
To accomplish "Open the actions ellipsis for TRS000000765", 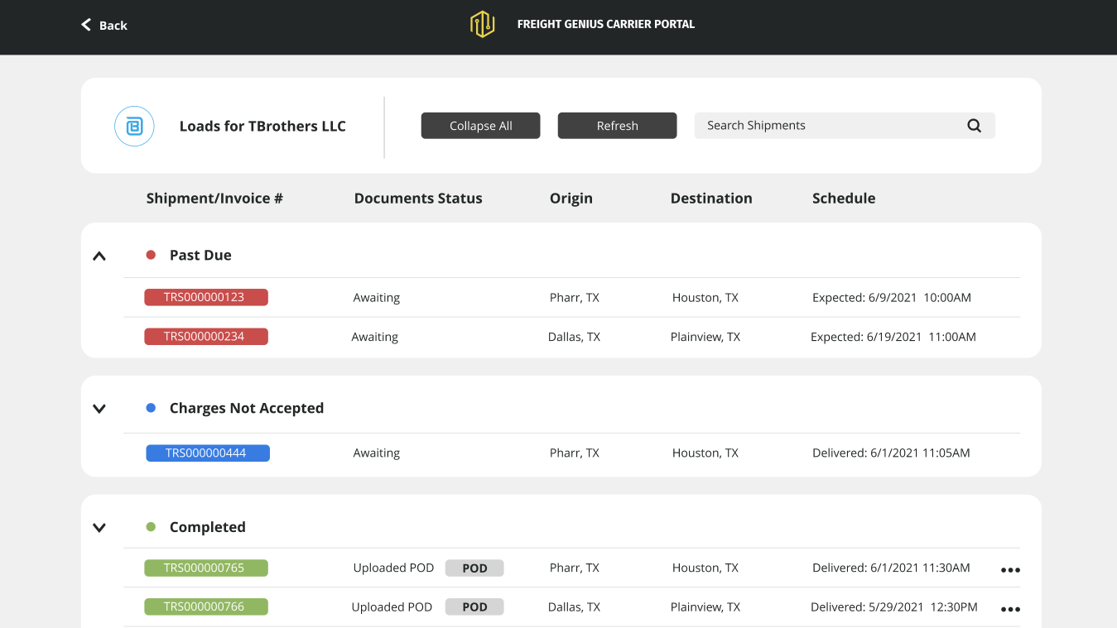I will pyautogui.click(x=1009, y=569).
